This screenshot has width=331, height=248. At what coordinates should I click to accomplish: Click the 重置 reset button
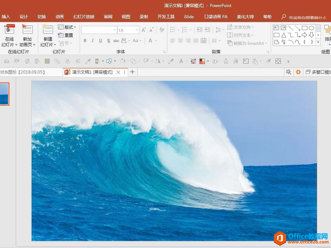click(66, 35)
